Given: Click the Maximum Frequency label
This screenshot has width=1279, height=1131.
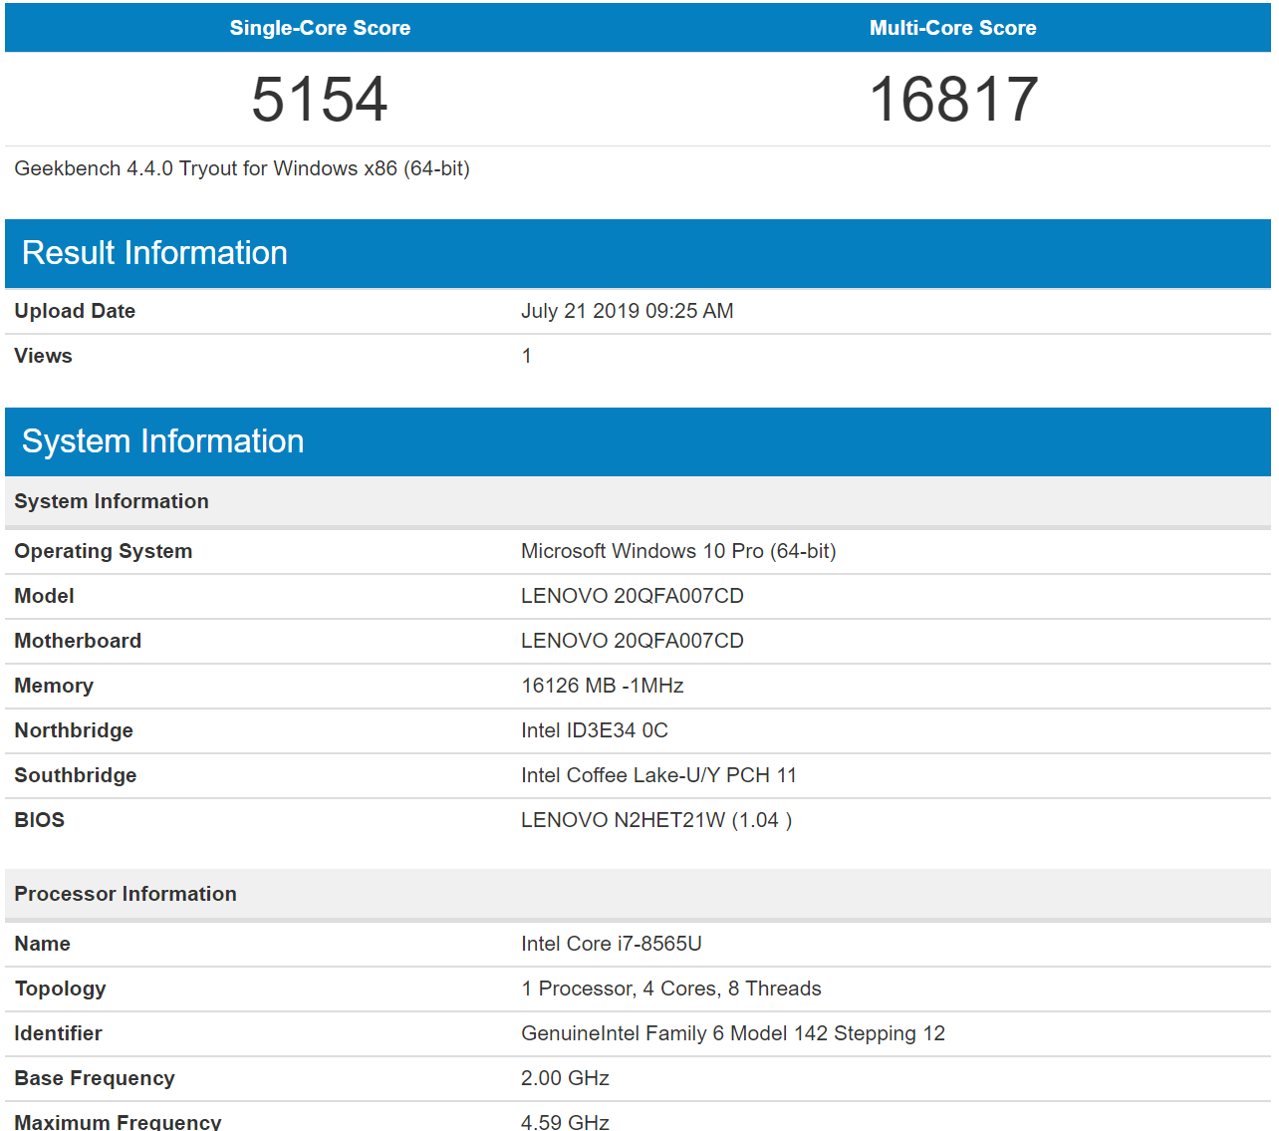Looking at the screenshot, I should coord(118,1121).
